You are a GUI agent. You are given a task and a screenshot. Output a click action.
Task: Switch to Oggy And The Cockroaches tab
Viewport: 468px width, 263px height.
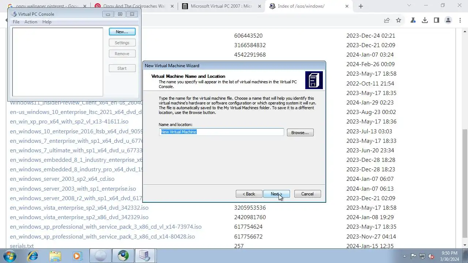click(134, 6)
